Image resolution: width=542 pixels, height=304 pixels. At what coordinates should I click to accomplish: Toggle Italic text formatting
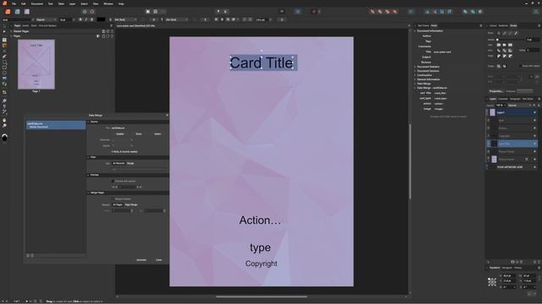point(86,19)
